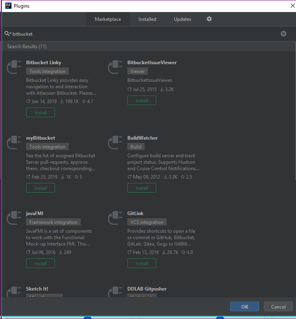Click the 4.8 star rating of GitLink
296x319 pixels.
[187, 252]
